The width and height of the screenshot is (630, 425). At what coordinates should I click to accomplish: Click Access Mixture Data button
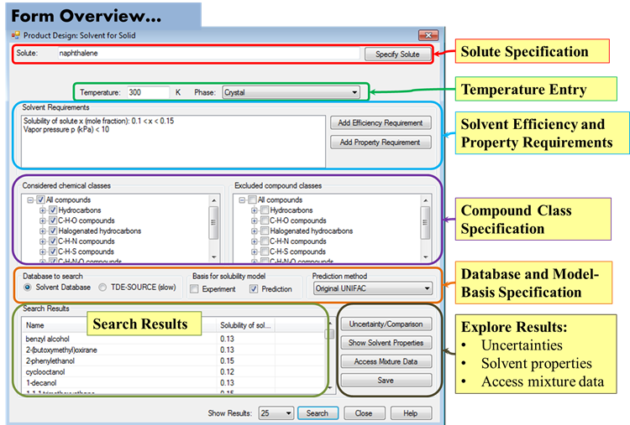point(386,361)
